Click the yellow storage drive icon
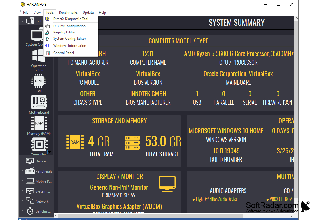The image size is (317, 220). 132,142
